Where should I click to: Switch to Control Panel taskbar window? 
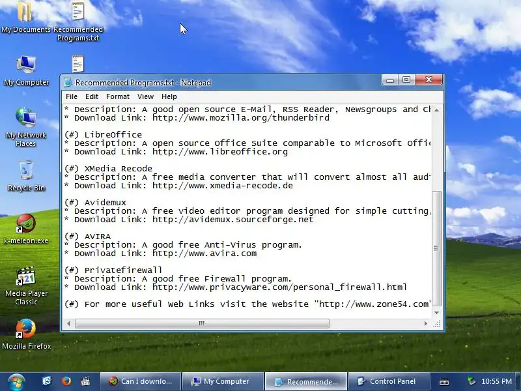(x=389, y=381)
